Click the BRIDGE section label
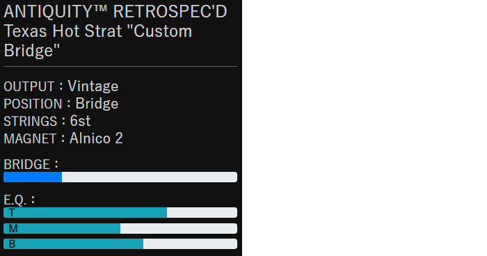 pyautogui.click(x=31, y=164)
